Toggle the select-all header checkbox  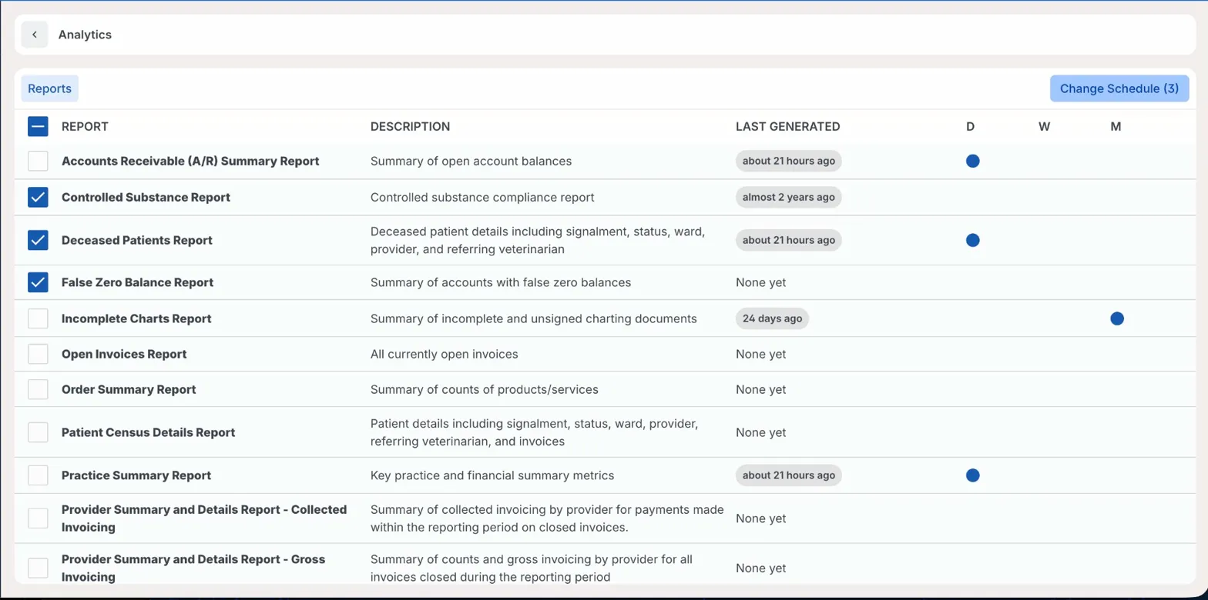[38, 127]
